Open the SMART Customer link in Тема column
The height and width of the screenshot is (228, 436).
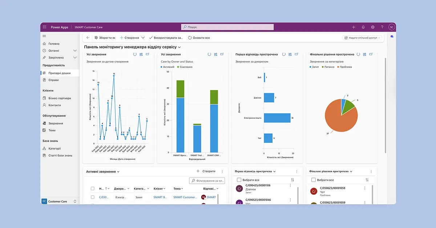click(x=185, y=197)
